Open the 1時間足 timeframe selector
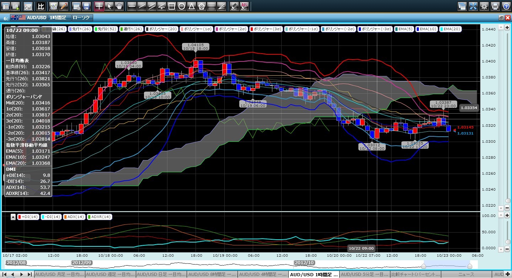 tap(58, 18)
